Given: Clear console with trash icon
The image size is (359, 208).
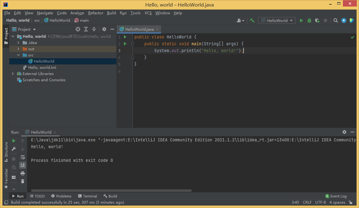Looking at the screenshot, I should point(23,181).
